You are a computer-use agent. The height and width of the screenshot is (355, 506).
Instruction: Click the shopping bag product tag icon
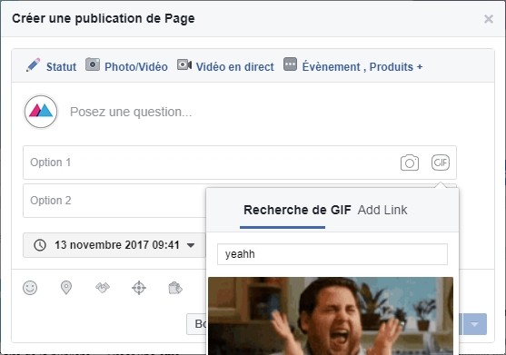point(175,288)
